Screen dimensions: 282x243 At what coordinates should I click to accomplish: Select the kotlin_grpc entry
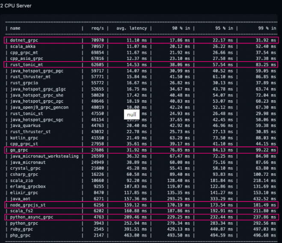click(24, 138)
